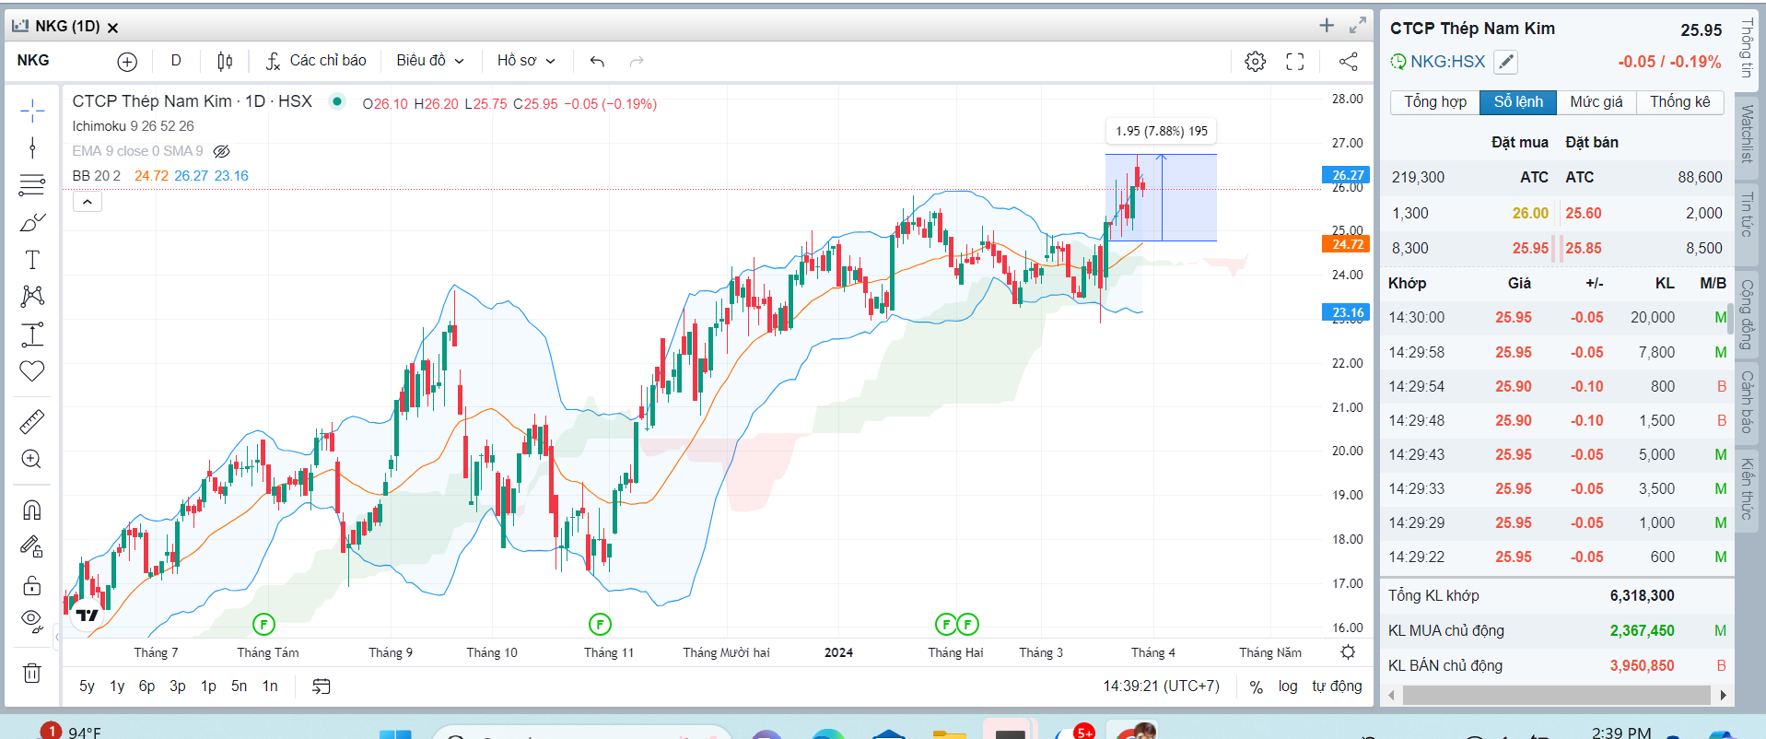This screenshot has width=1766, height=739.
Task: Toggle hide all drawings eye icon
Action: (x=32, y=621)
